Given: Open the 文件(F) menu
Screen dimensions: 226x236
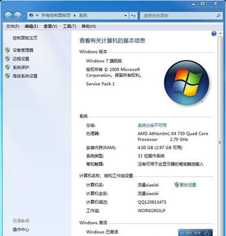Looking at the screenshot, I should click(x=12, y=27).
